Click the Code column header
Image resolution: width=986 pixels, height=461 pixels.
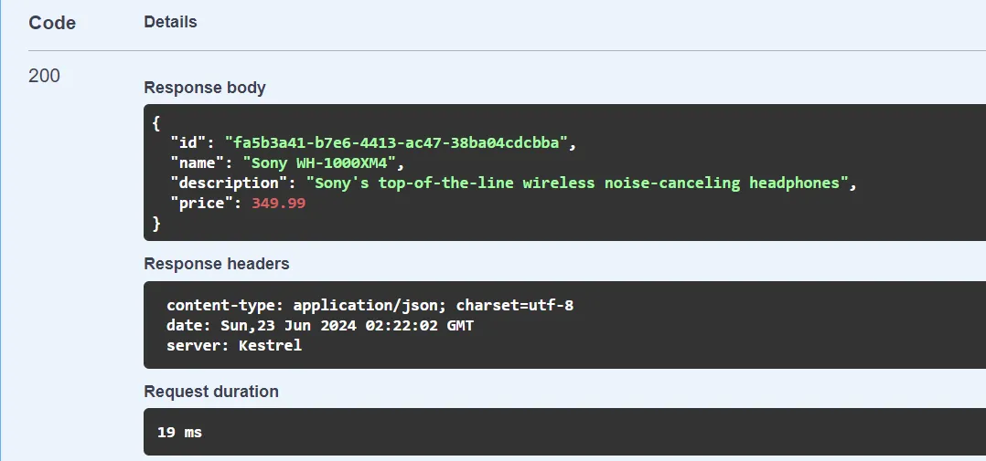52,23
